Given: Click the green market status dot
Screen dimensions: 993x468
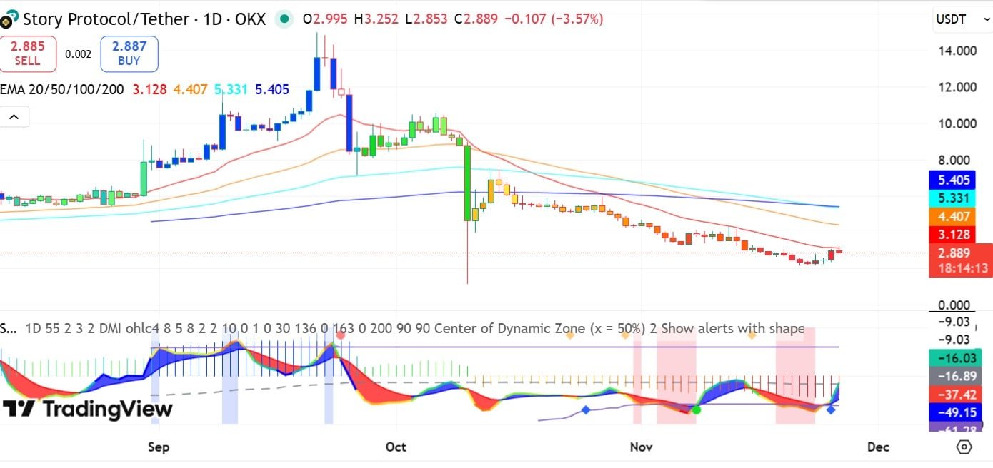Looking at the screenshot, I should click(x=284, y=19).
